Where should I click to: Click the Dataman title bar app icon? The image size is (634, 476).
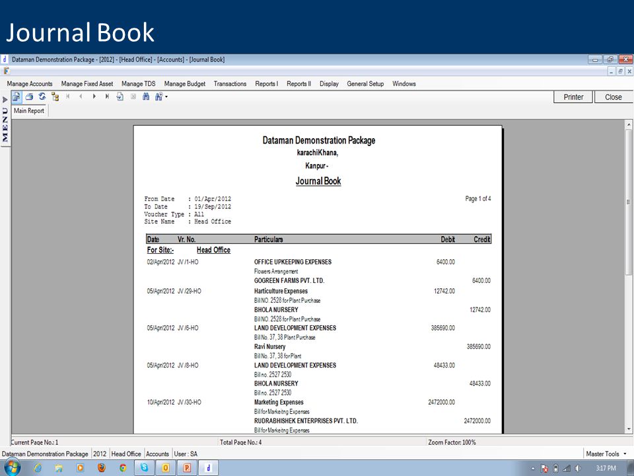tap(5, 59)
